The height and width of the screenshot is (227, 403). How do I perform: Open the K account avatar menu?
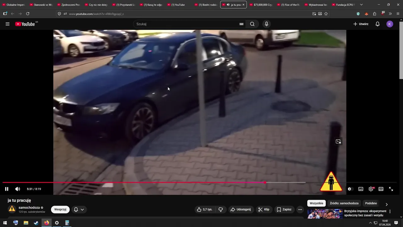390,24
